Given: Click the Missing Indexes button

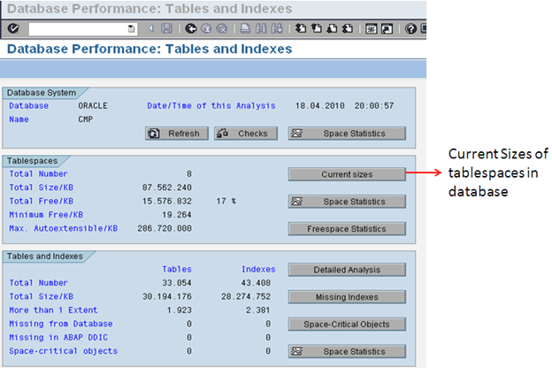Looking at the screenshot, I should pyautogui.click(x=347, y=297).
